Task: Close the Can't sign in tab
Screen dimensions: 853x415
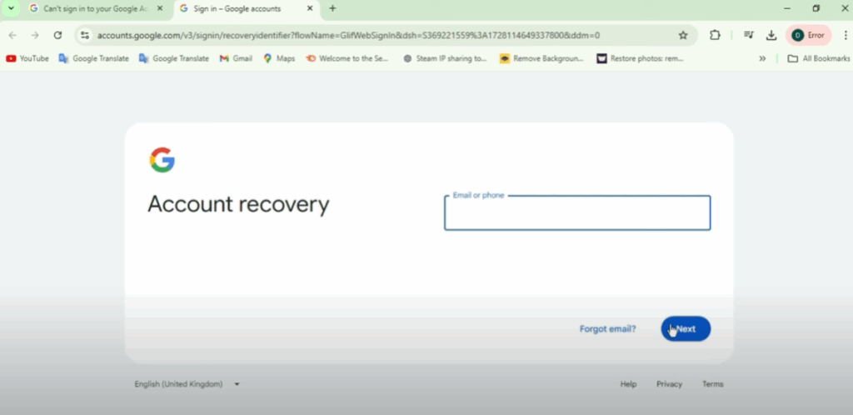Action: (x=160, y=8)
